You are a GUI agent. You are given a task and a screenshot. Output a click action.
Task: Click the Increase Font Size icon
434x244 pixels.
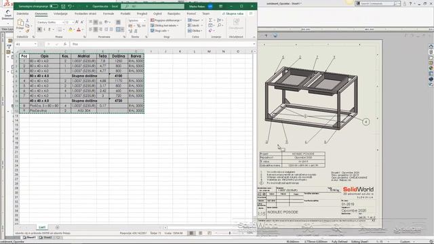pyautogui.click(x=77, y=22)
